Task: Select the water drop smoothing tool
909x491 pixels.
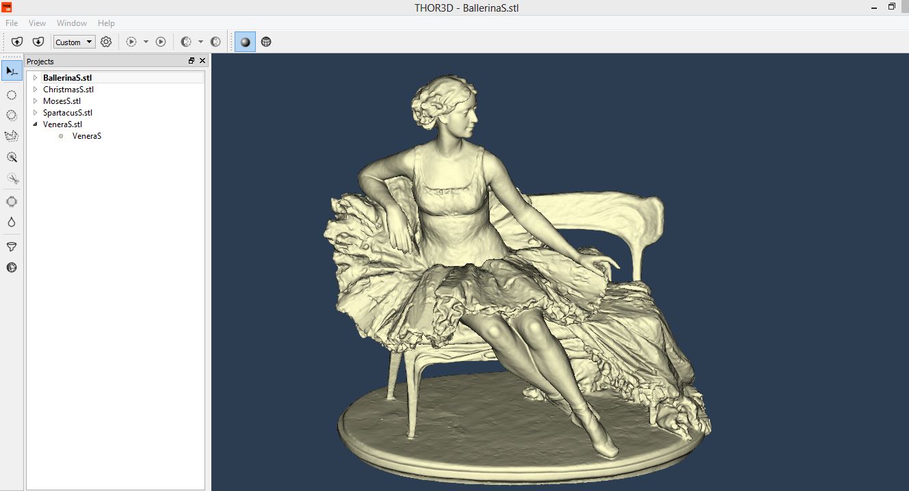Action: coord(12,222)
